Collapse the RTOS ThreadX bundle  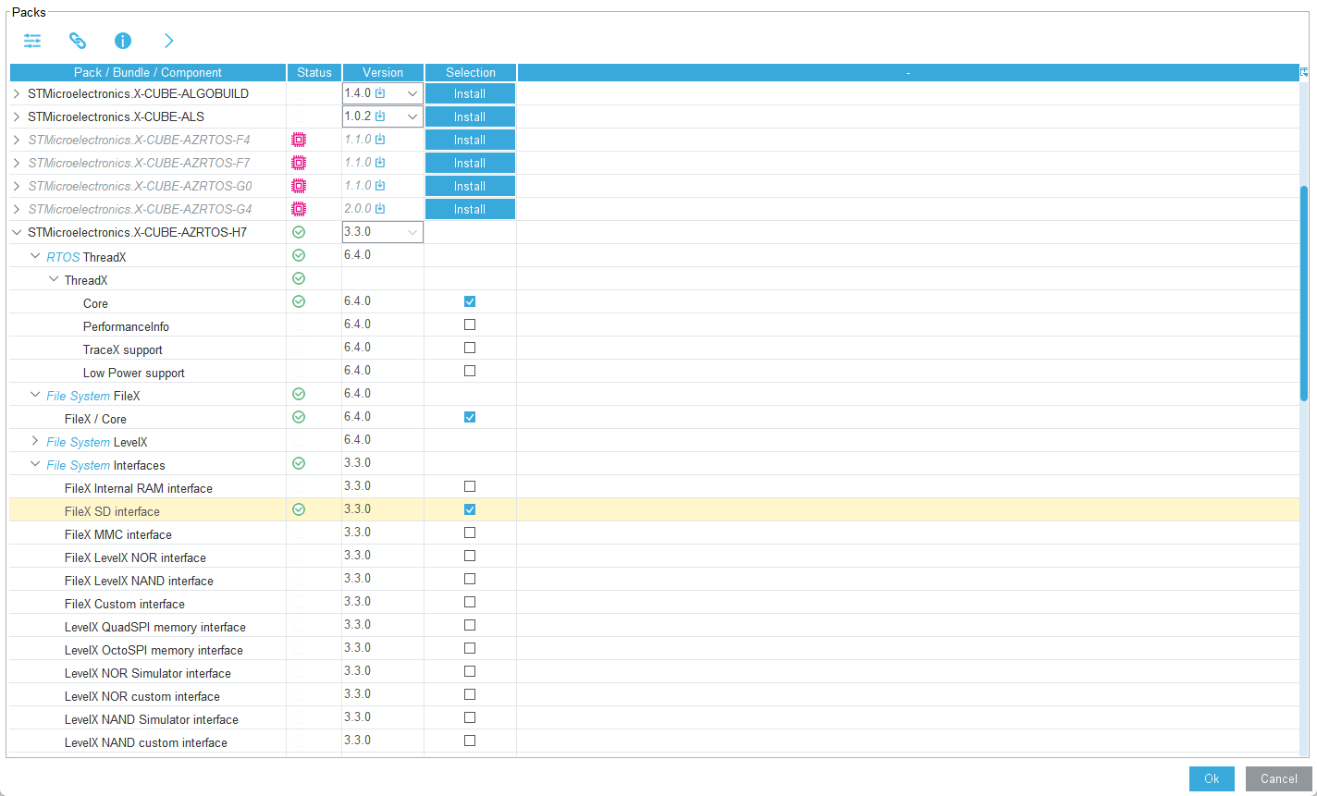35,255
